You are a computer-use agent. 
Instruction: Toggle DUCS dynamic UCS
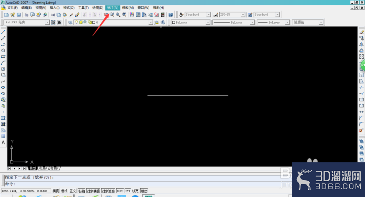click(120, 191)
